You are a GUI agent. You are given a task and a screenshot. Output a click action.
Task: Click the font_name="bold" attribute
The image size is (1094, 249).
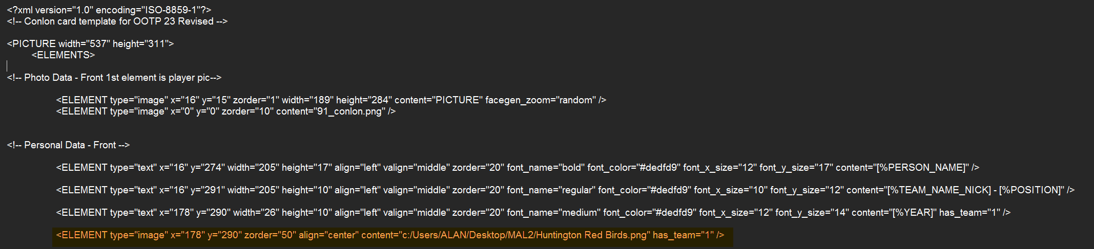[x=544, y=168]
